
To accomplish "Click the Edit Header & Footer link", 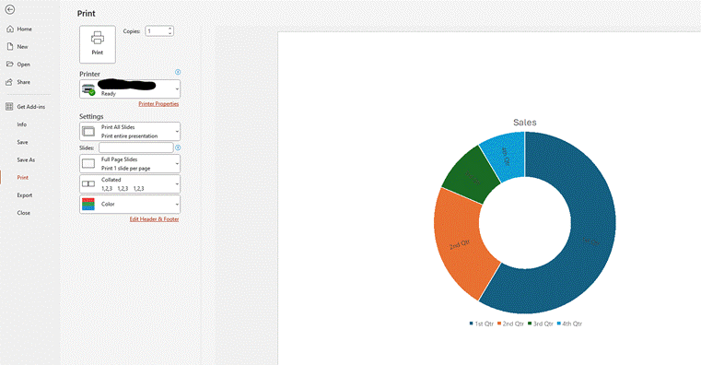I will pyautogui.click(x=154, y=219).
